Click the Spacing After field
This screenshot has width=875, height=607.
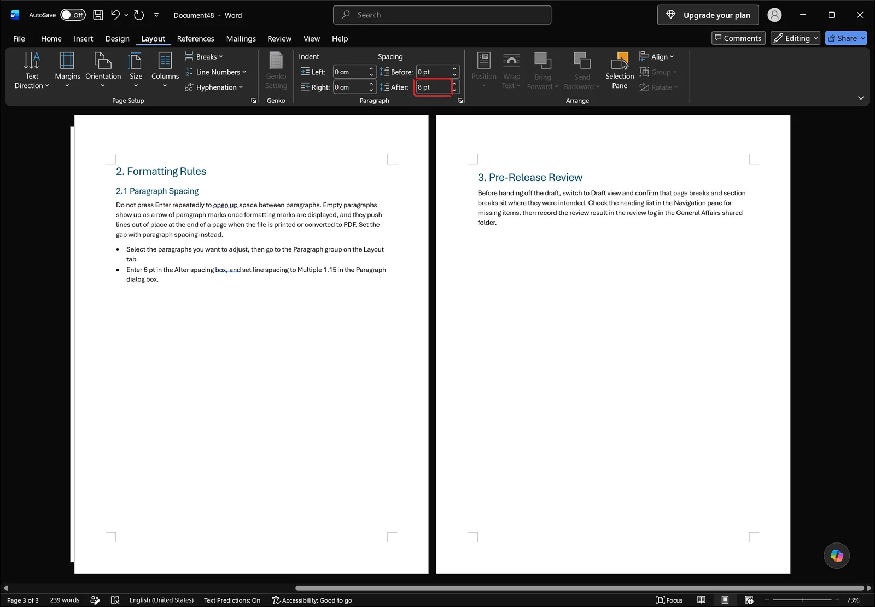[433, 87]
